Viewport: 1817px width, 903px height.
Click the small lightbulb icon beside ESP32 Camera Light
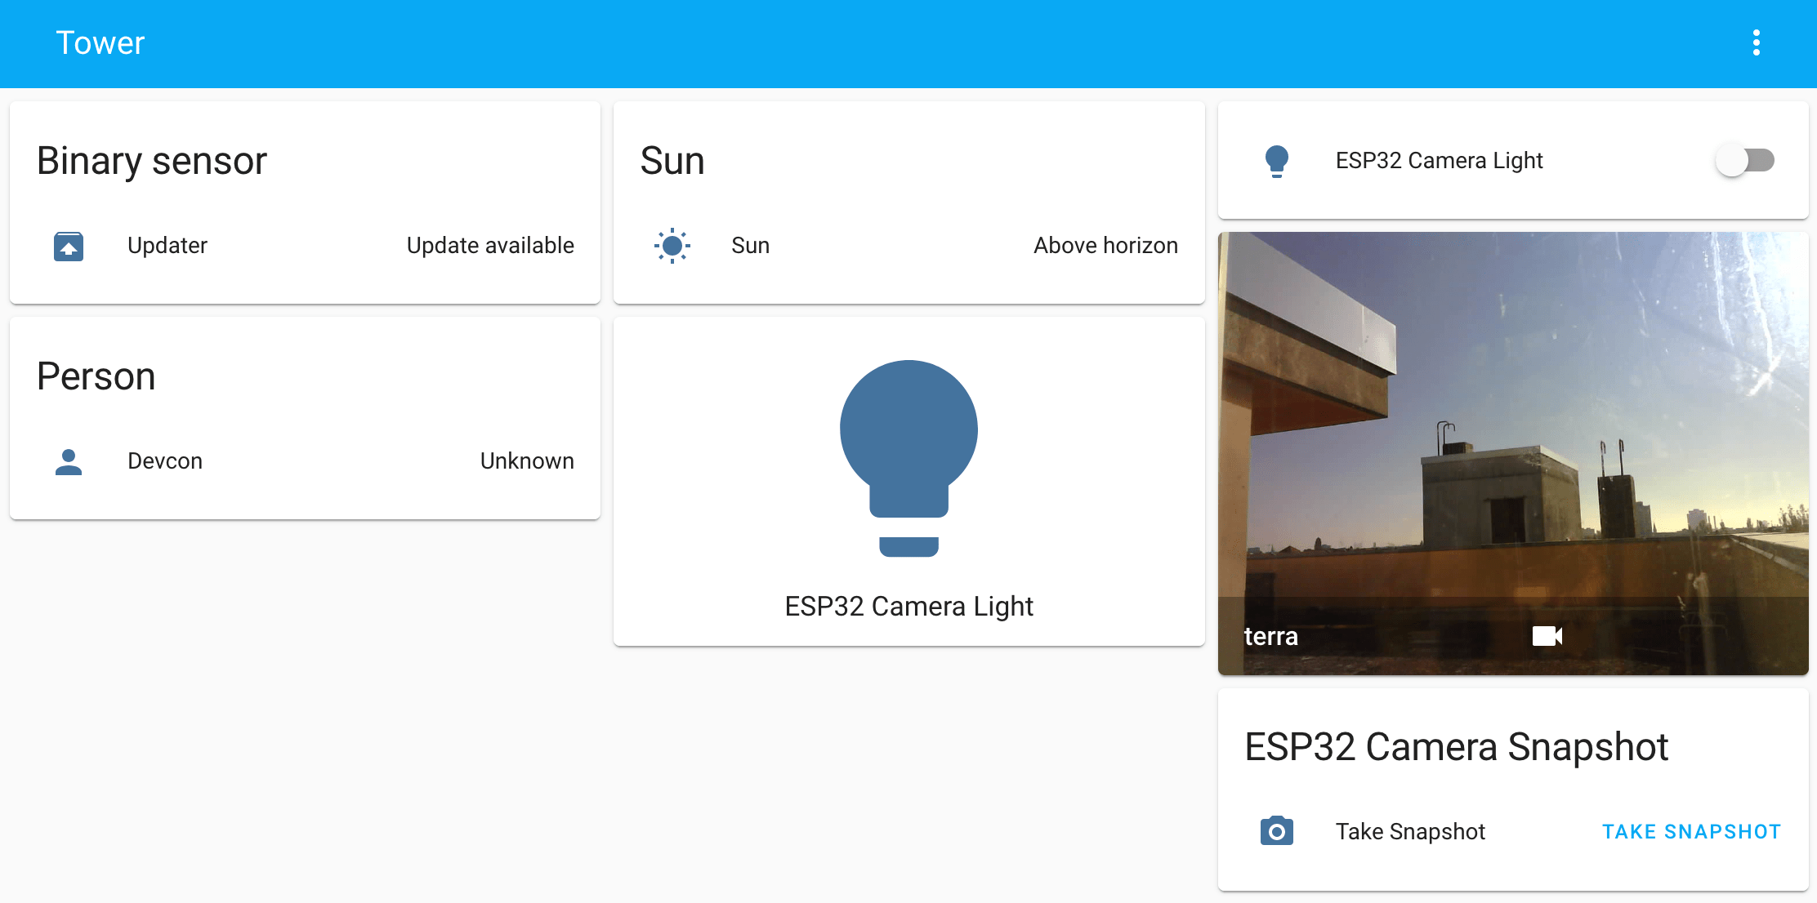pyautogui.click(x=1276, y=161)
